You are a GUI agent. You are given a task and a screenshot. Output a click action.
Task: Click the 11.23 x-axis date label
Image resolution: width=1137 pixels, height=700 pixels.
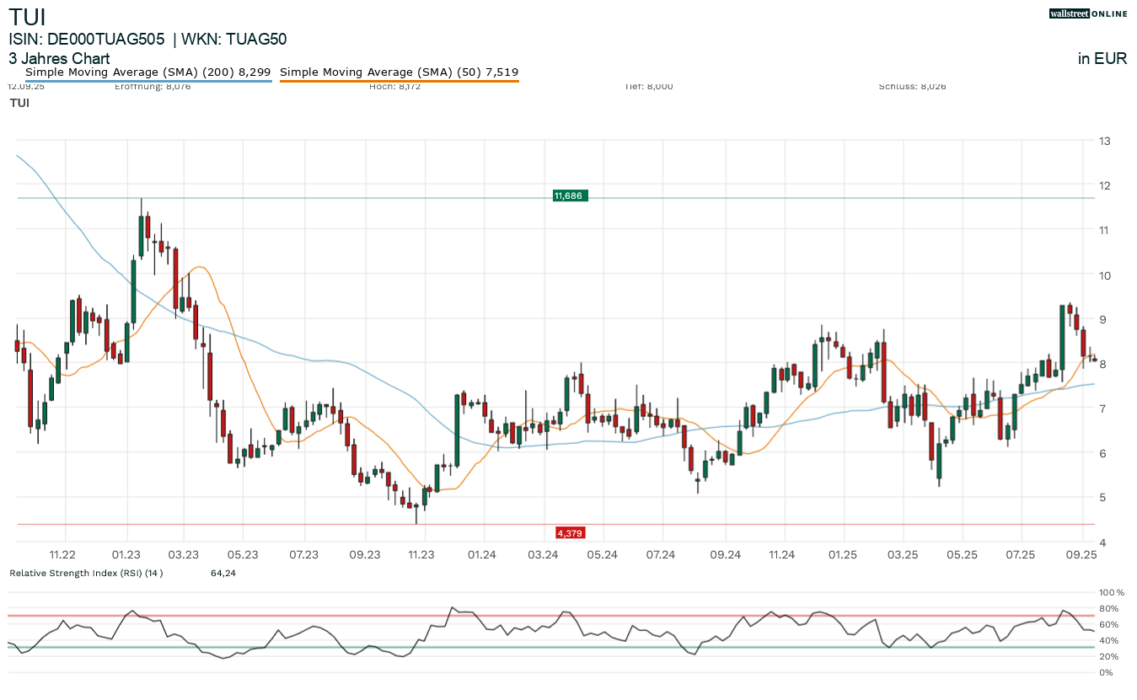point(421,554)
